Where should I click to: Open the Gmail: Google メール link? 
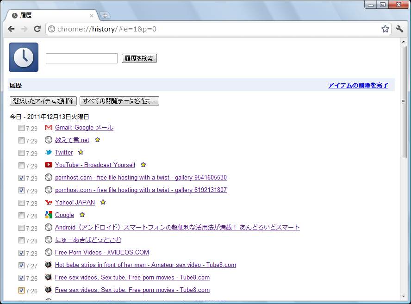84,128
